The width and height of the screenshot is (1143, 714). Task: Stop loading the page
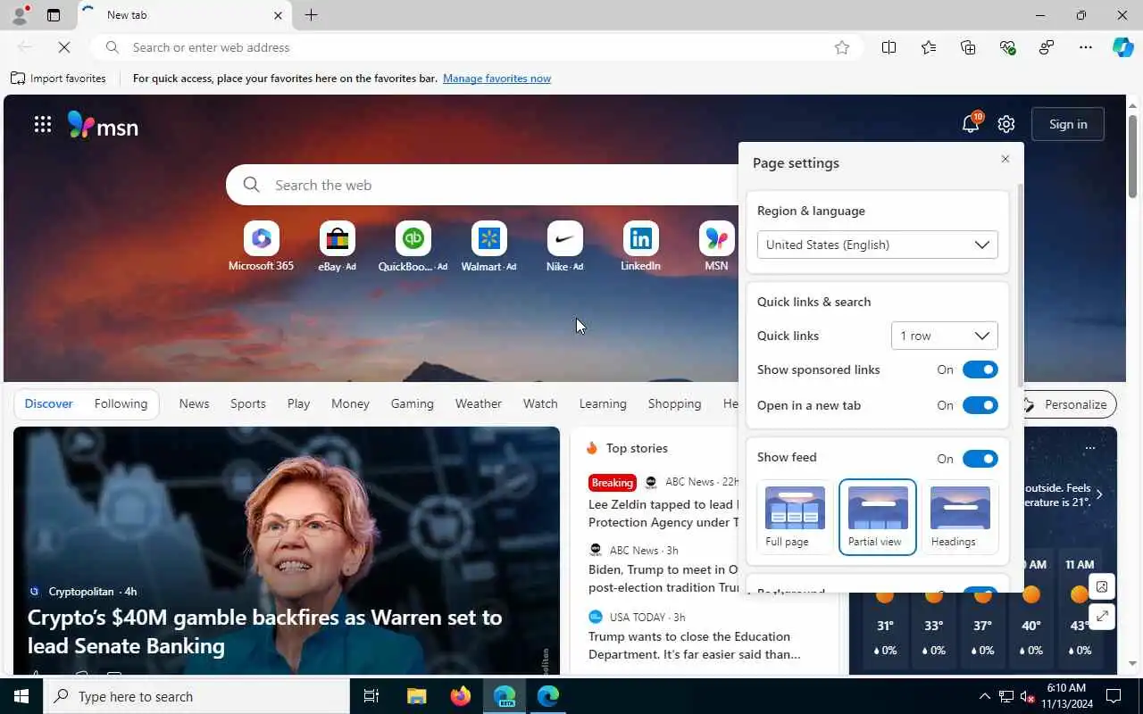click(64, 47)
